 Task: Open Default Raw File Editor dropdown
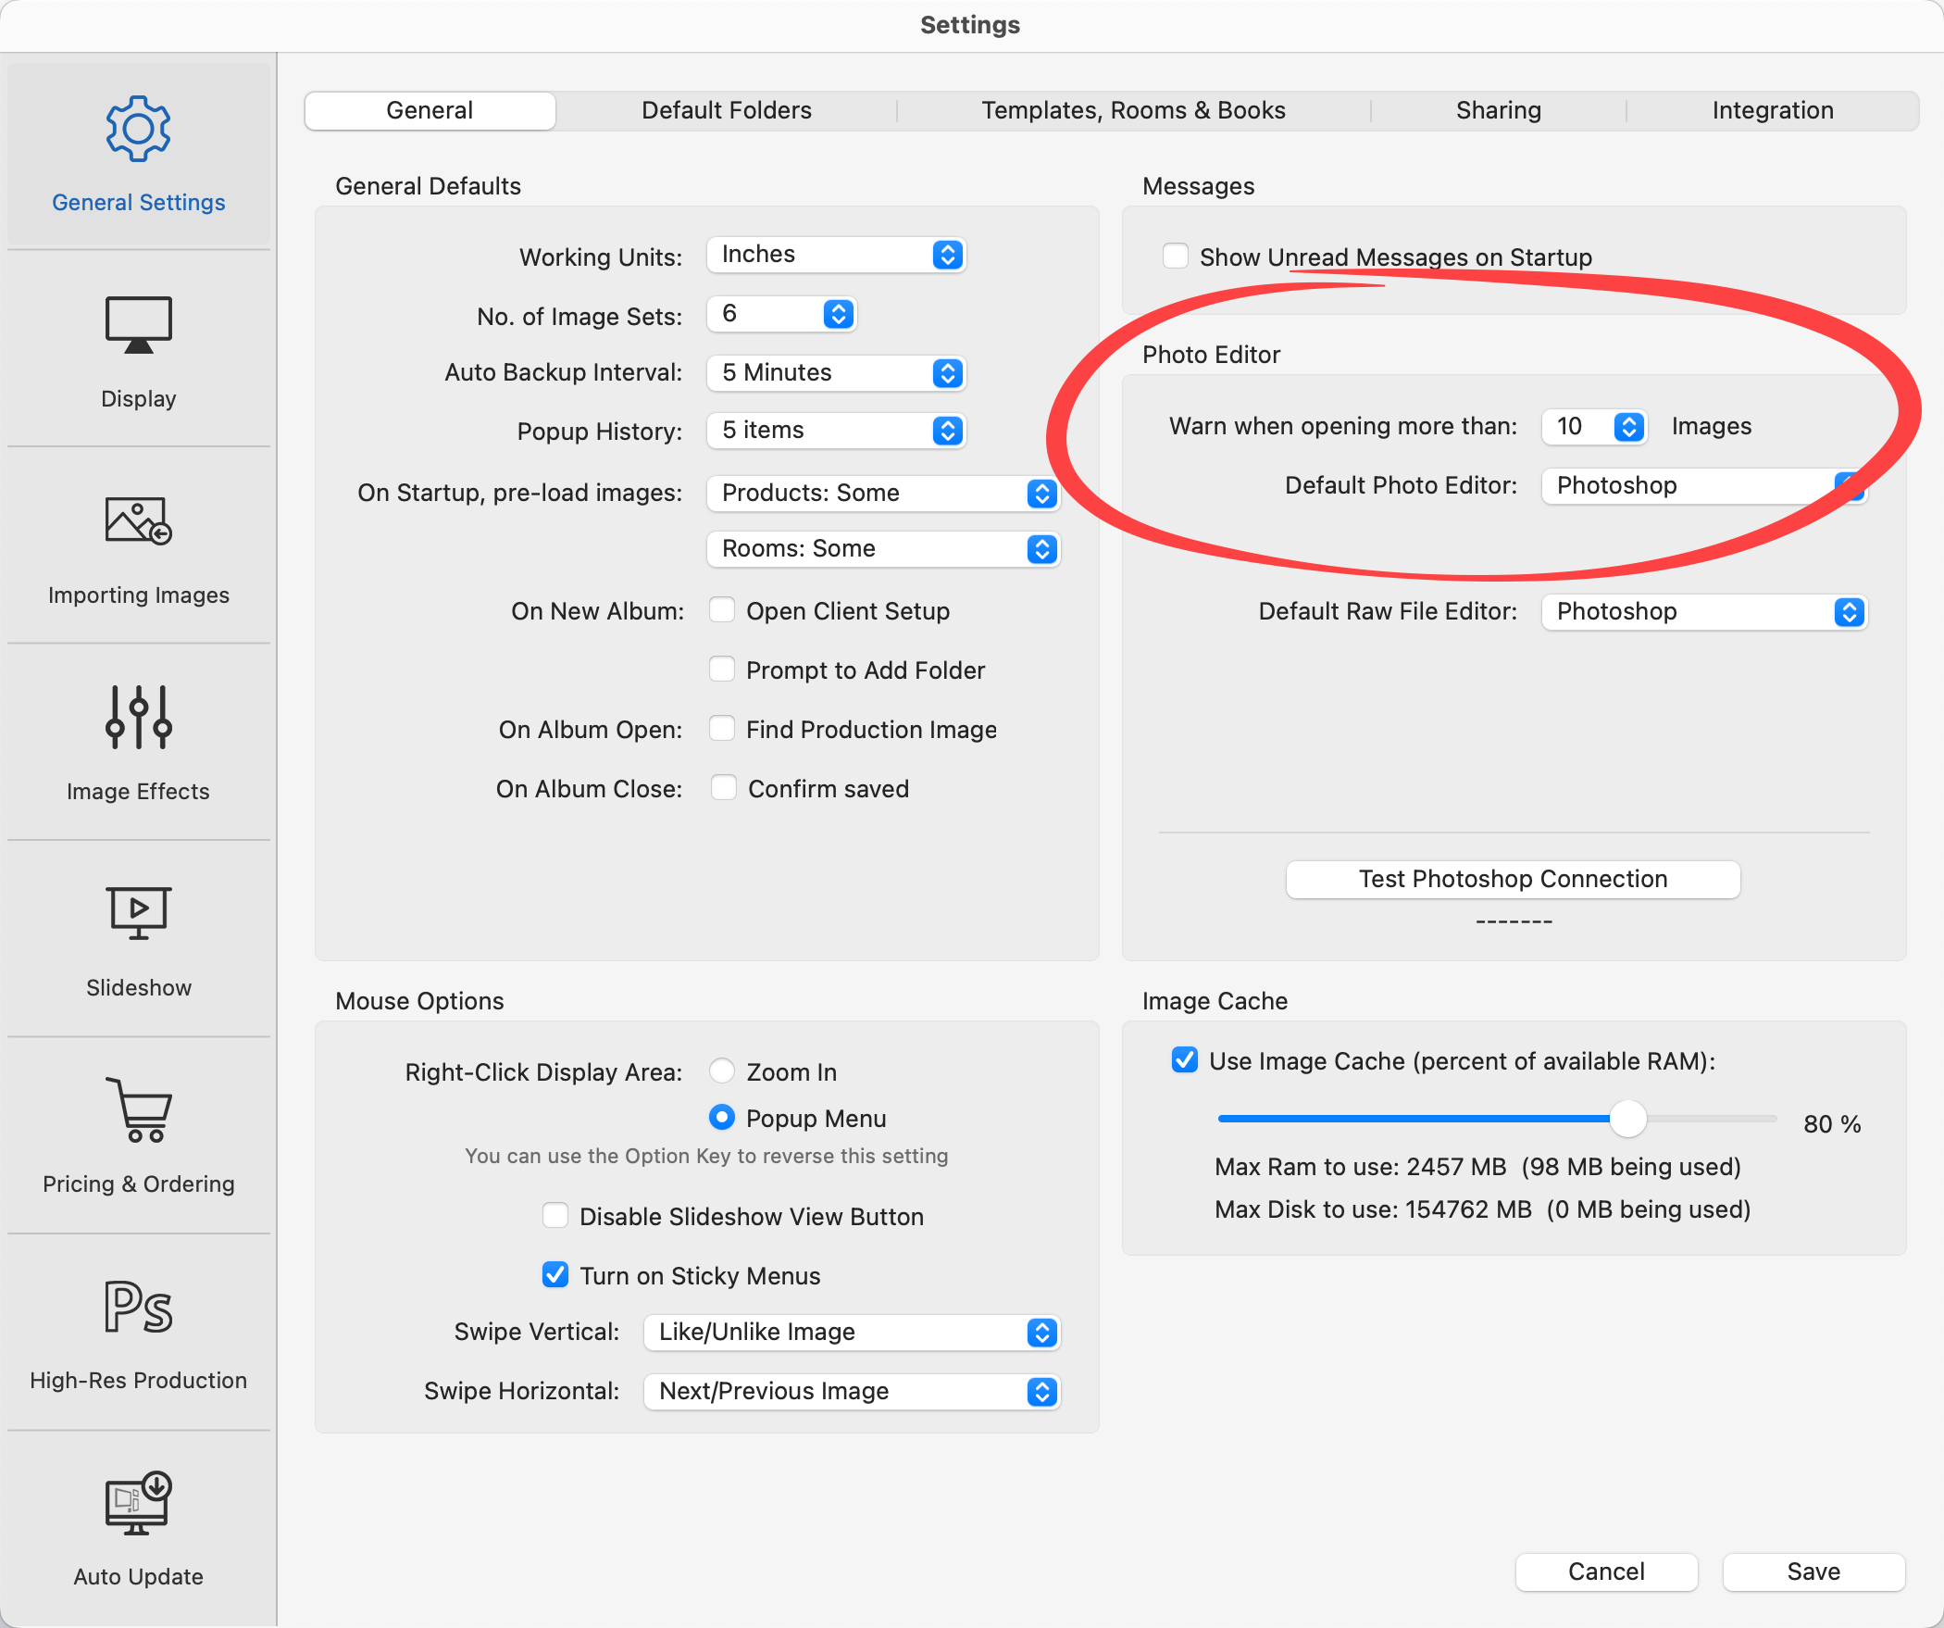click(x=1703, y=611)
